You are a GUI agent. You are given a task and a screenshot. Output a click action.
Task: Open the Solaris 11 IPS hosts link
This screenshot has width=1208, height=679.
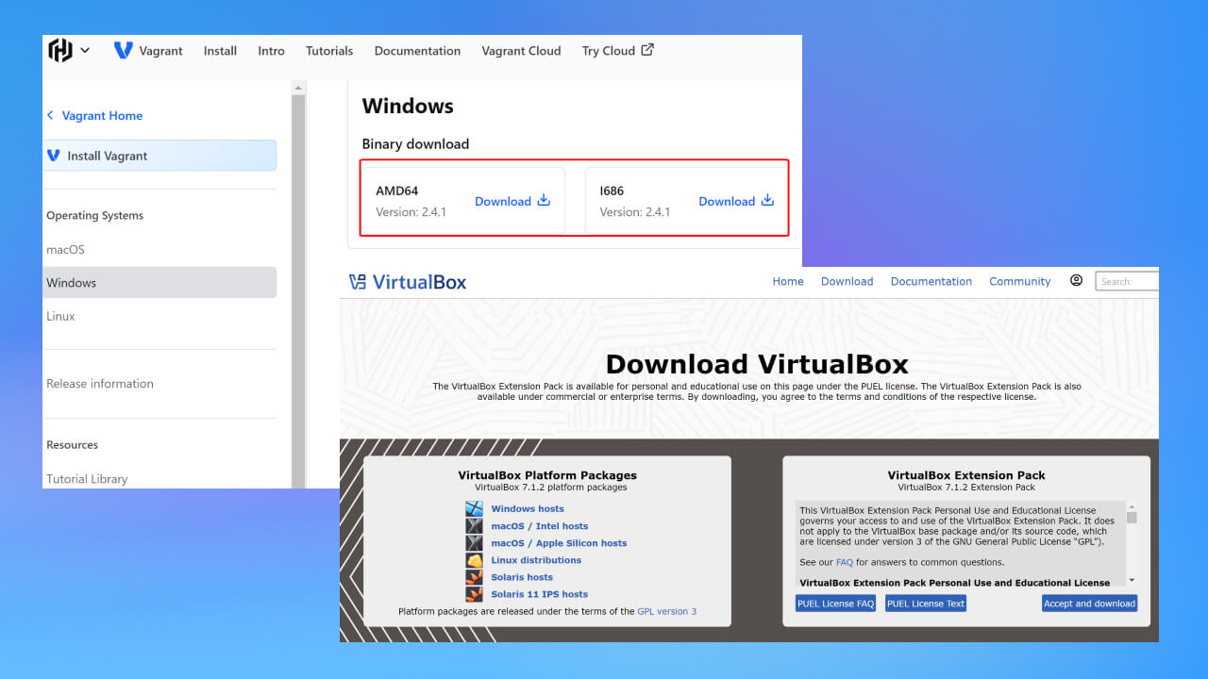(x=539, y=594)
